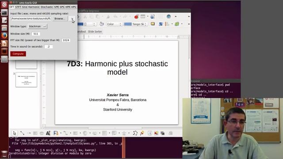Open the Alignment dropdown arrow
This screenshot has height=159, width=283.
pyautogui.click(x=172, y=24)
